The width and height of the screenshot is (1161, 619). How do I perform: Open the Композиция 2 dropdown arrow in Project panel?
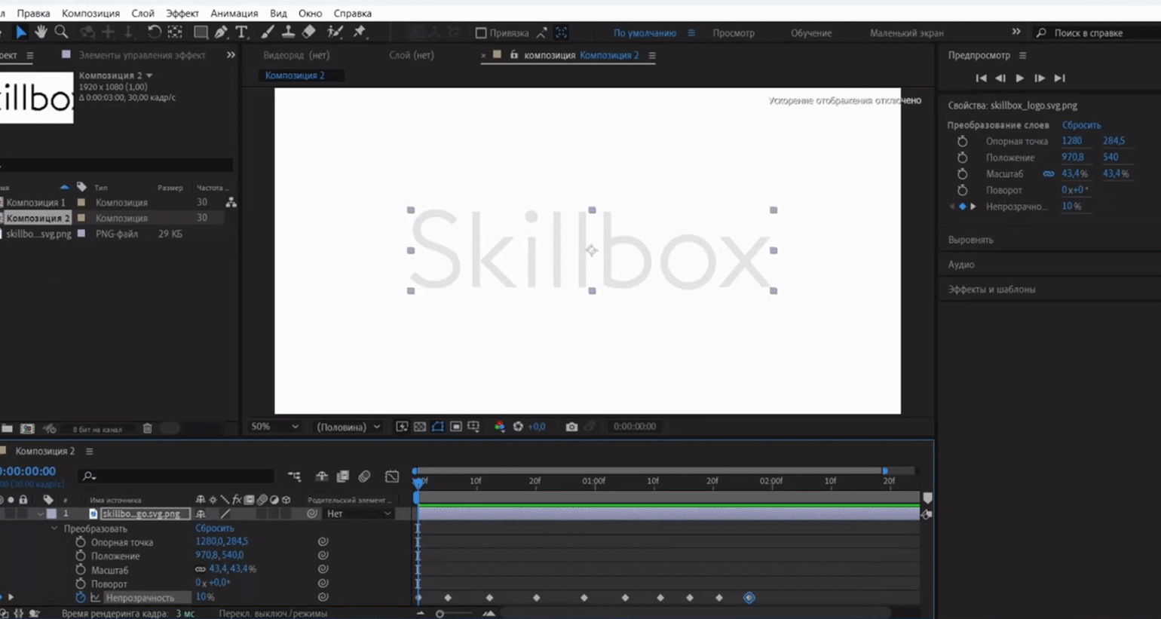click(x=149, y=75)
